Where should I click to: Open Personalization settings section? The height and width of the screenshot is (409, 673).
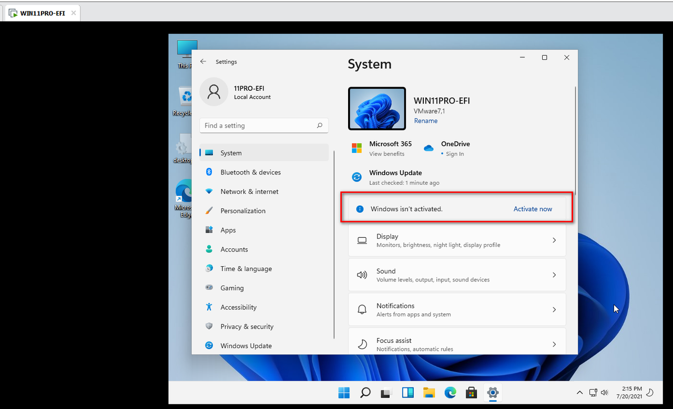tap(264, 211)
